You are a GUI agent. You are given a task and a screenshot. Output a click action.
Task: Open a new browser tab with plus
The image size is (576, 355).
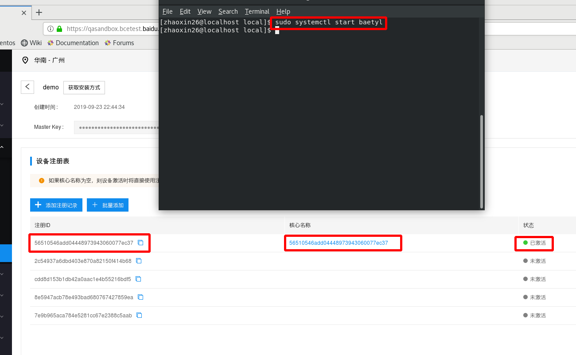pos(39,12)
